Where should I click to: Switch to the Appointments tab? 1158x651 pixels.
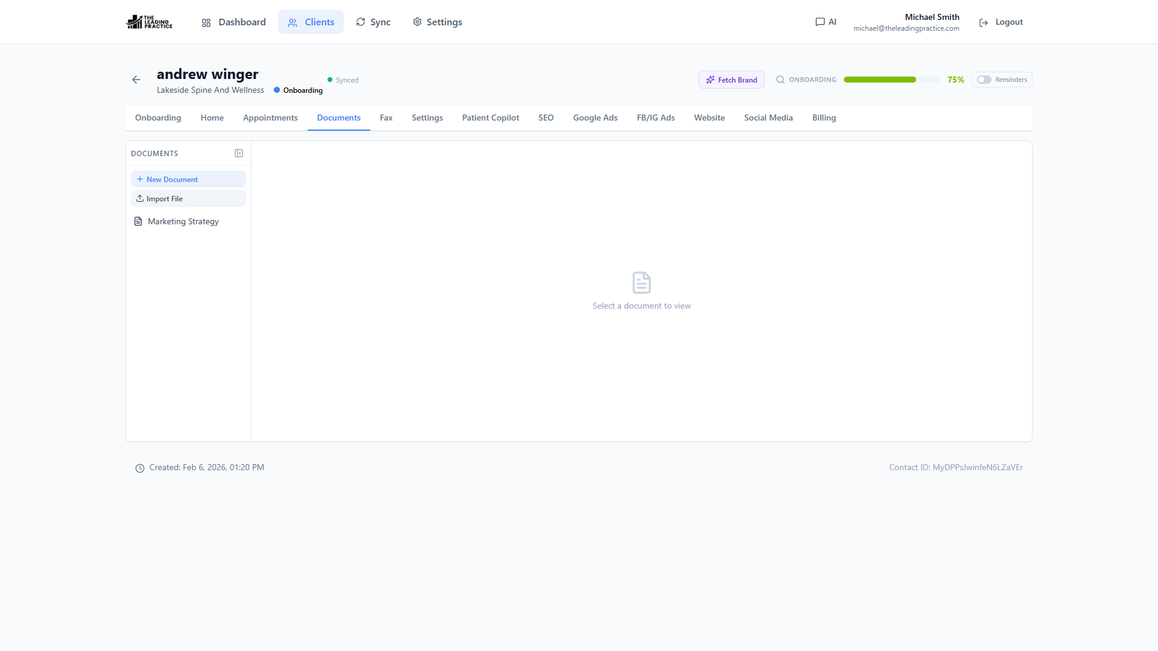[x=270, y=118]
